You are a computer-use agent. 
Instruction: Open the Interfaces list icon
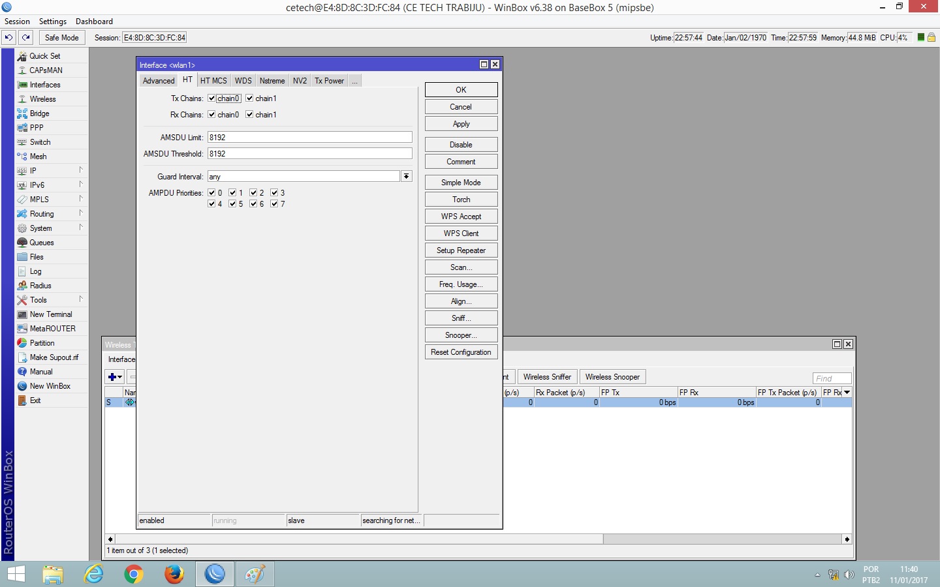22,85
